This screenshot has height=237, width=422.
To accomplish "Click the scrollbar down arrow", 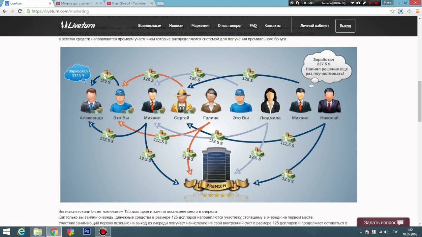I will coord(419,224).
